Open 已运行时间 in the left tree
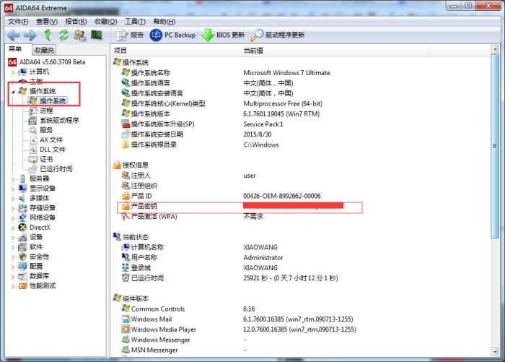Screen dimensions: 505x362 click(x=56, y=169)
